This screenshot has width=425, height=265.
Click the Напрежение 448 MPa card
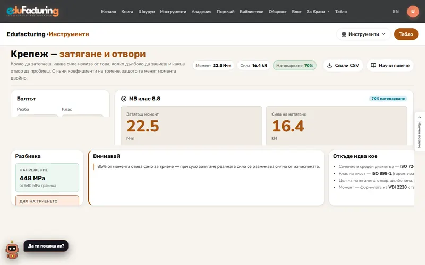coord(47,178)
